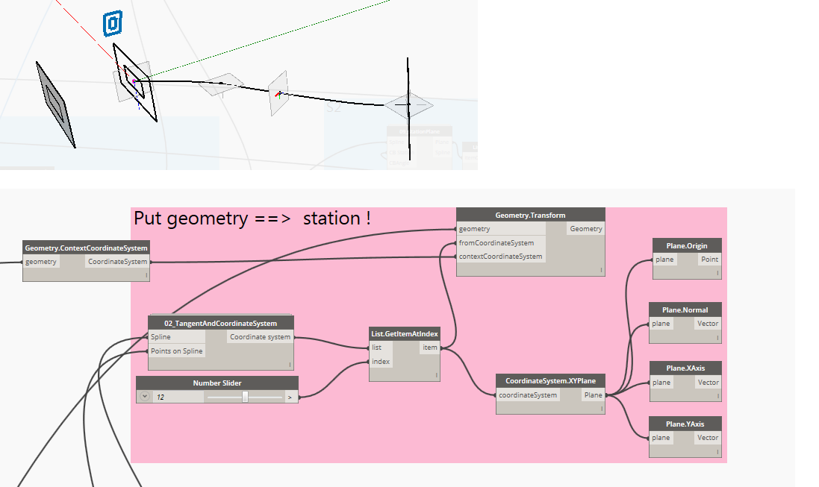Click Geometry output port on Geometry.Transform

click(586, 229)
